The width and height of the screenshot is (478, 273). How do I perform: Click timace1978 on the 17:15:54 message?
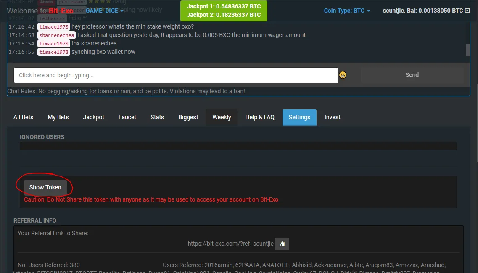point(54,44)
